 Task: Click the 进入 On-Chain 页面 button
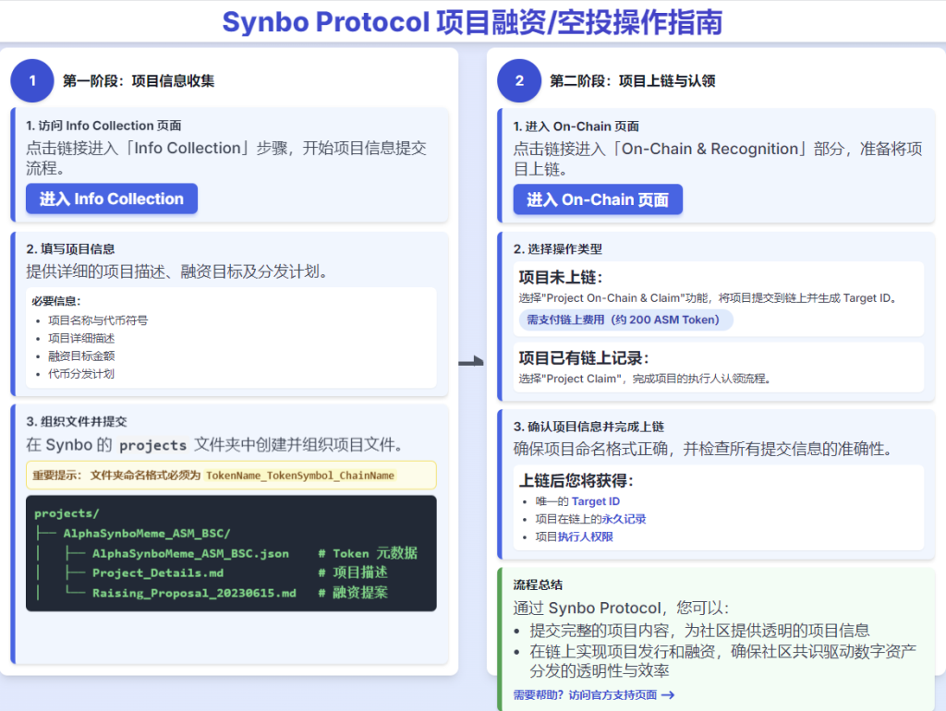click(x=598, y=199)
